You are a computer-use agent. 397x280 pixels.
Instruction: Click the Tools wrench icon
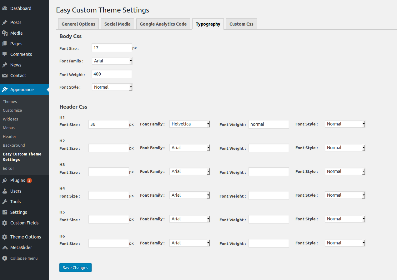point(5,202)
